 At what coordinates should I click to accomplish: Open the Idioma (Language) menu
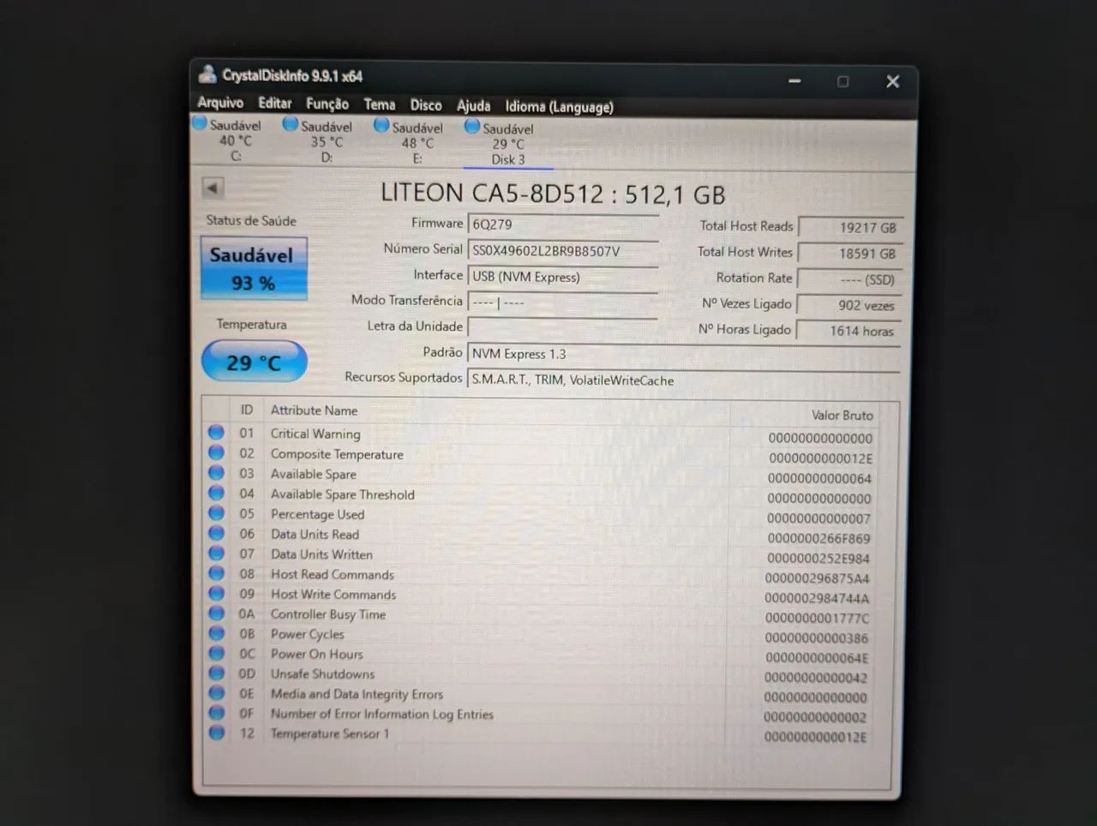point(559,106)
